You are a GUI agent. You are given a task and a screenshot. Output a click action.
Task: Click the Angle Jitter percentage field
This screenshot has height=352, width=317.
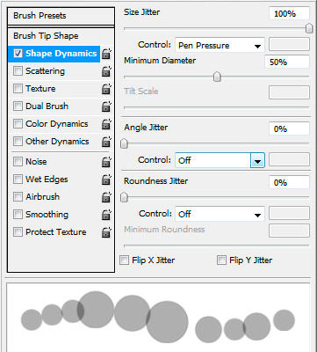coord(289,129)
